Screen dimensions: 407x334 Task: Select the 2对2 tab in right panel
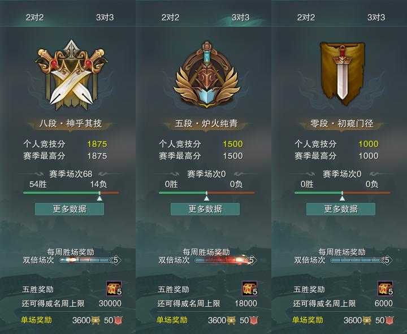[306, 18]
